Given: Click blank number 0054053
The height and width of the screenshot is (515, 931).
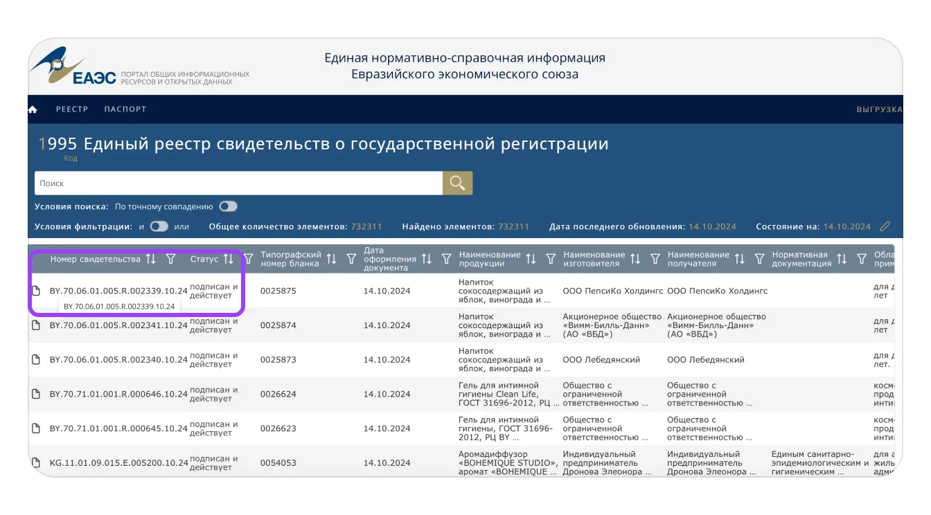Looking at the screenshot, I should [x=278, y=462].
